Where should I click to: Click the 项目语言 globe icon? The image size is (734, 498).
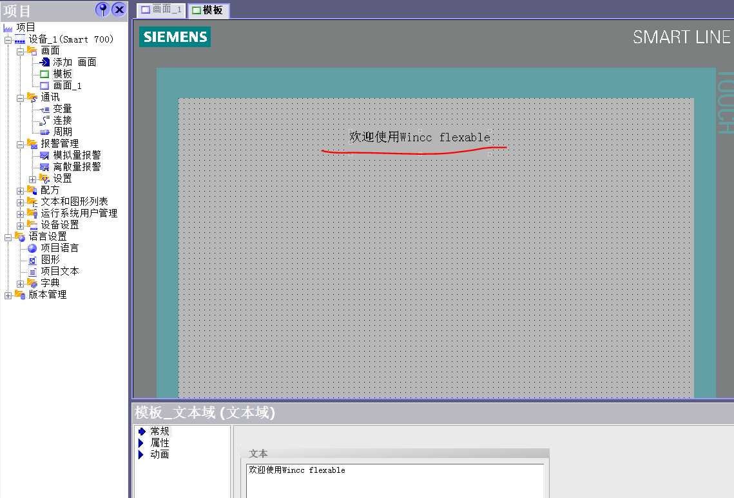(32, 248)
